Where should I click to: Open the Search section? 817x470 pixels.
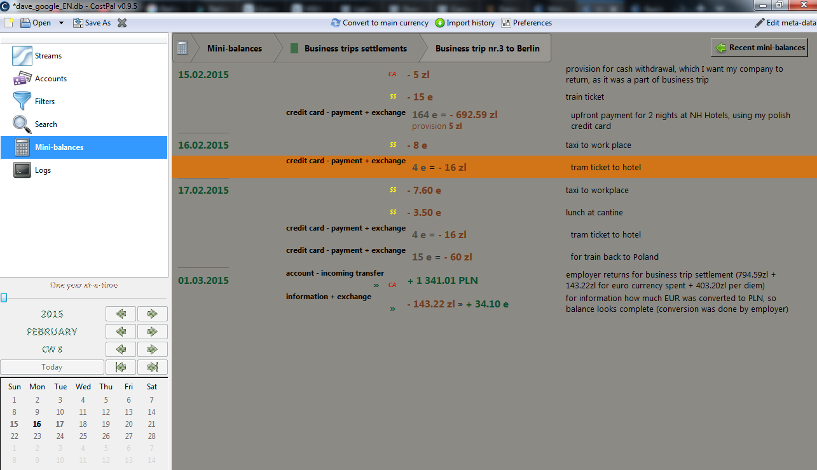(84, 124)
